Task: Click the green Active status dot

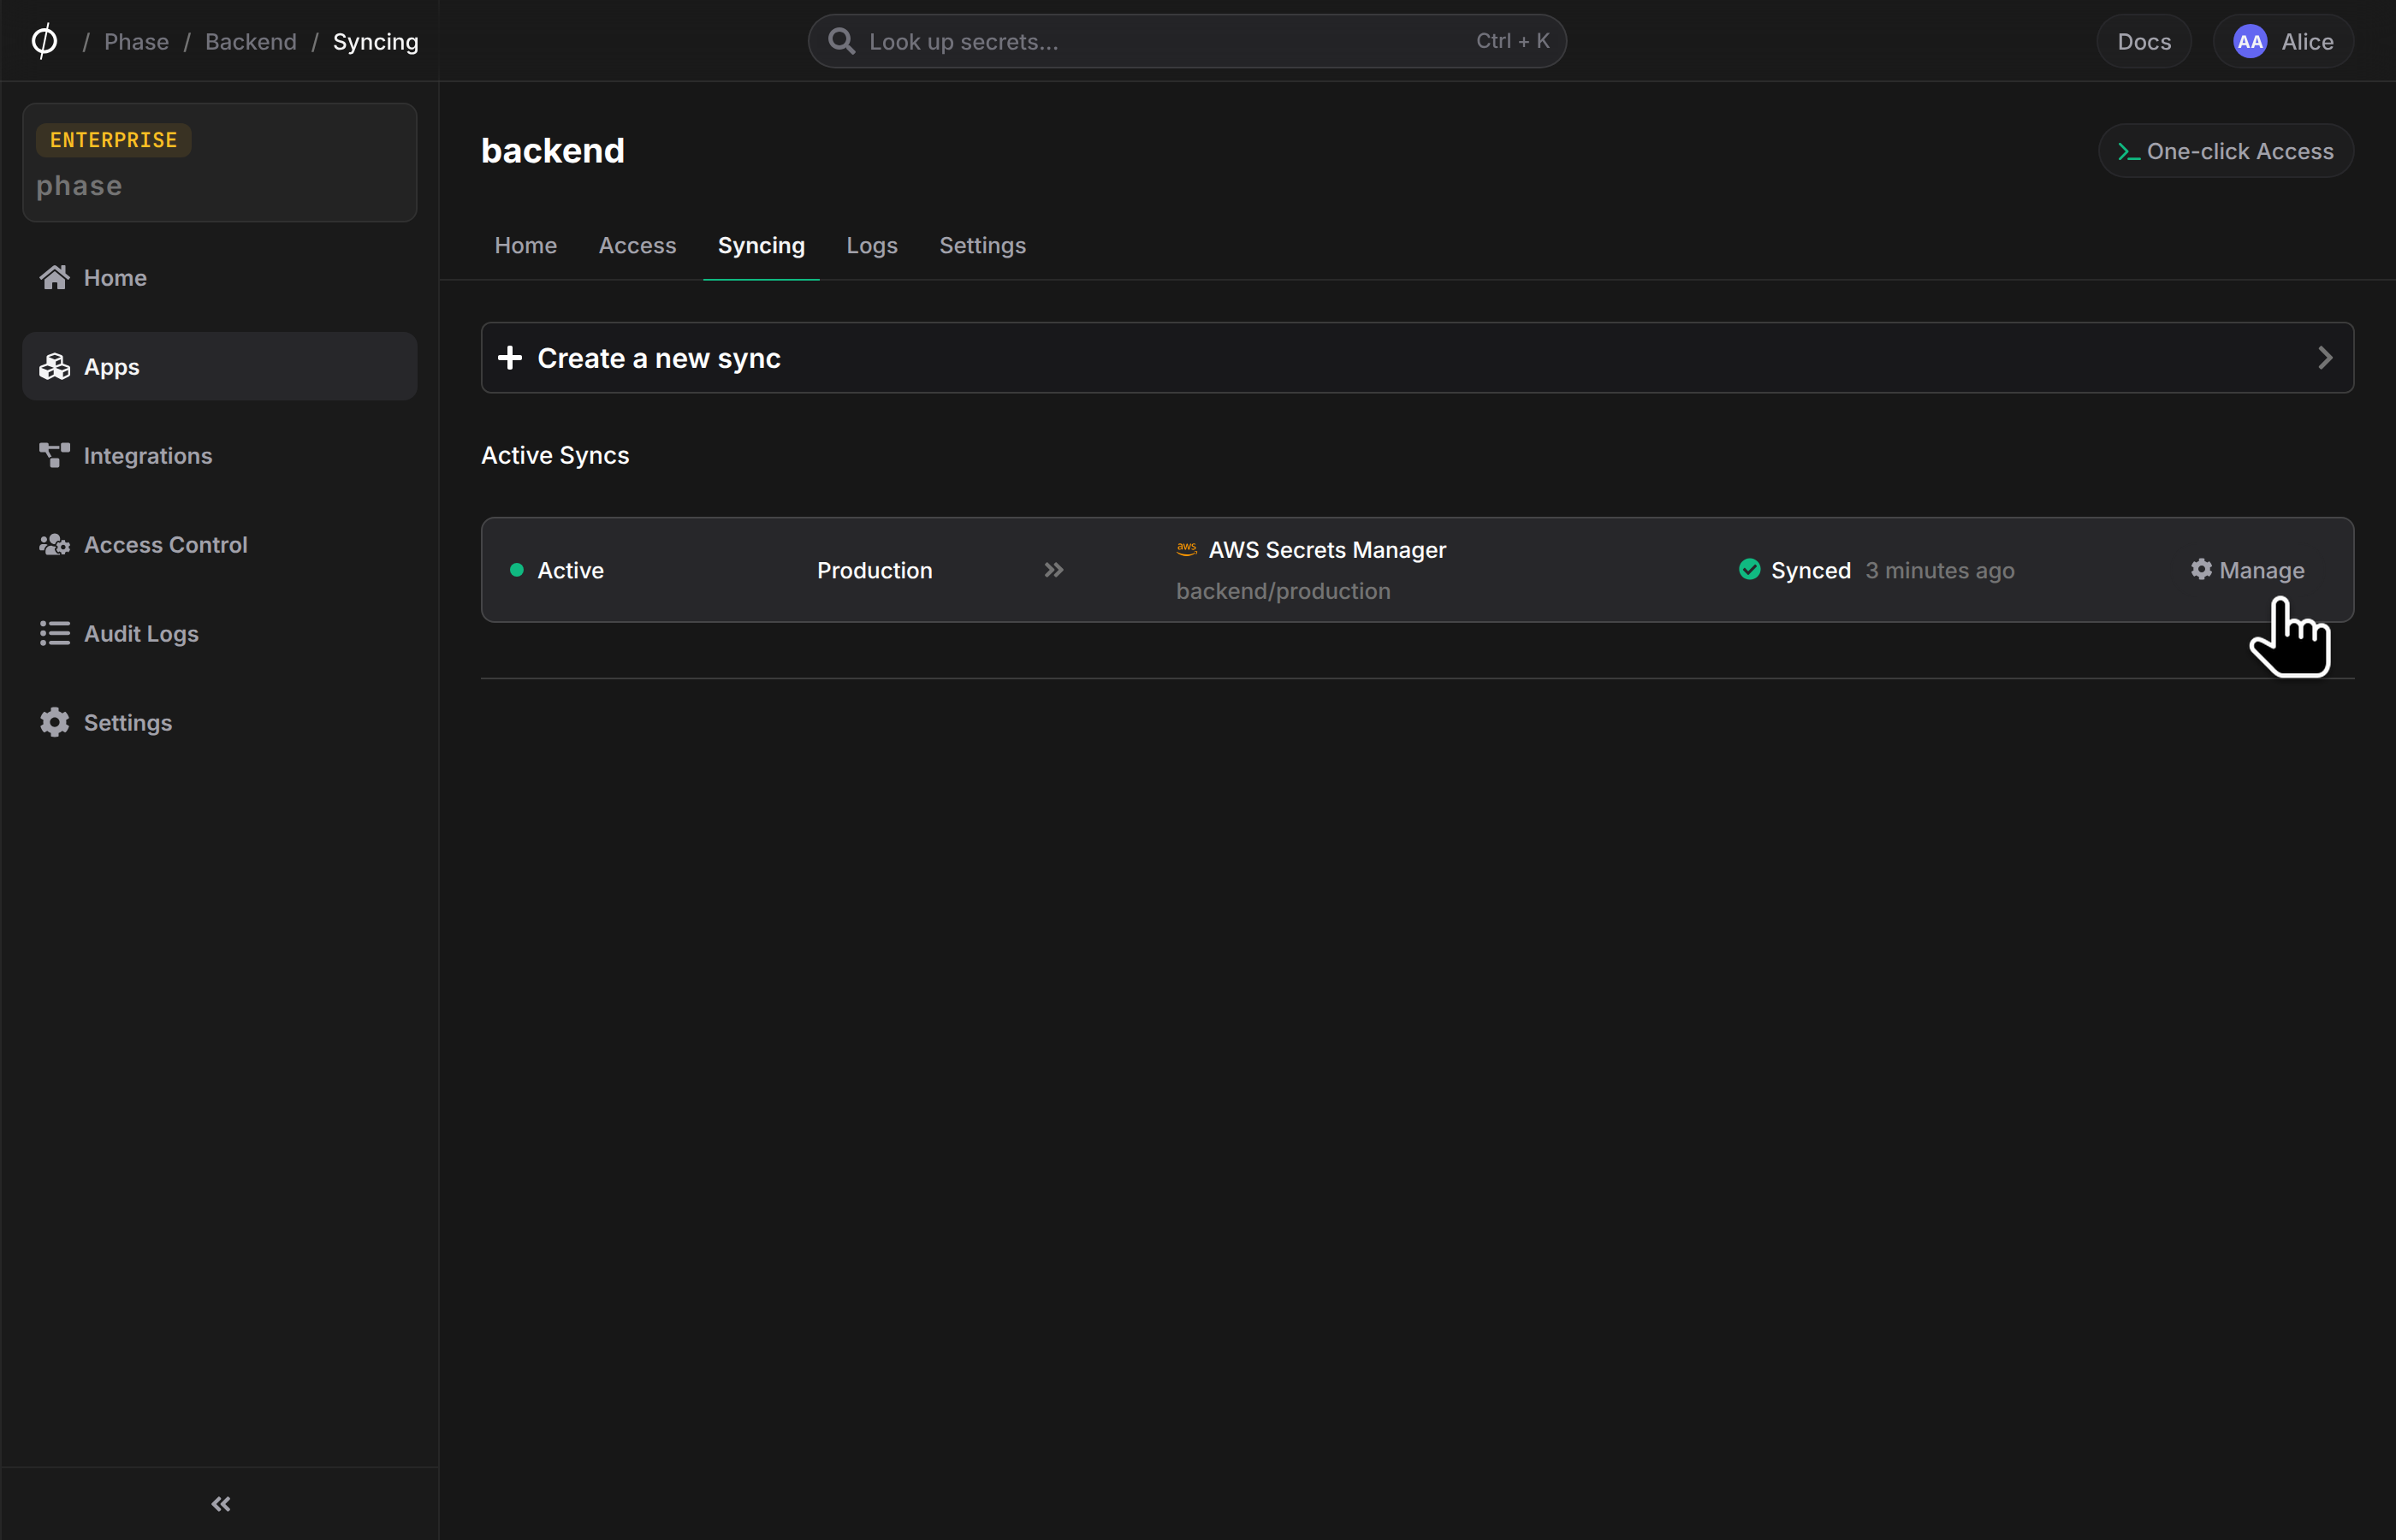Action: pos(517,569)
